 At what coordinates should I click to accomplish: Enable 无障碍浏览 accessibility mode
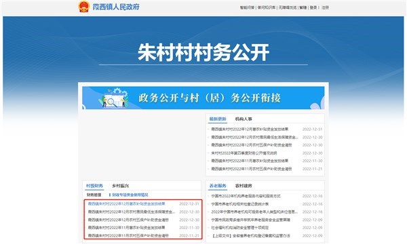click(288, 7)
